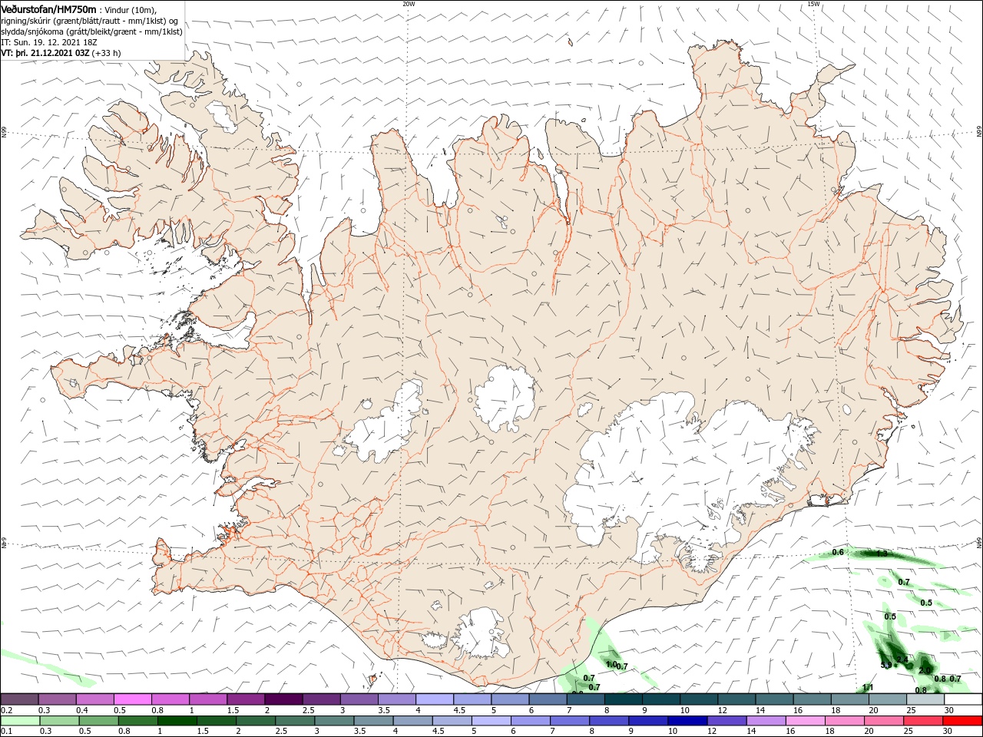983x737 pixels.
Task: Select the dark mauve 0.2–0.3 snow legend swatch
Action: tap(19, 699)
